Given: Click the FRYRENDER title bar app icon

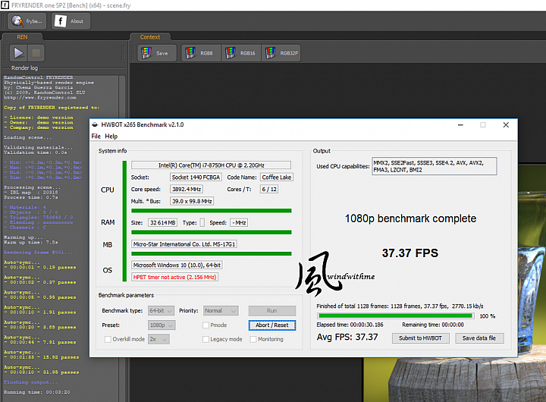Looking at the screenshot, I should 5,5.
